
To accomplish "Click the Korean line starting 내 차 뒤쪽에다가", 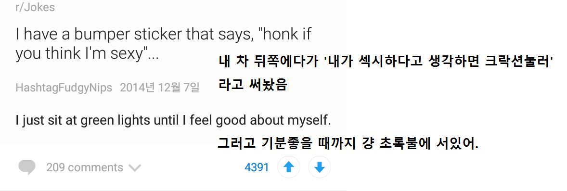I will tap(387, 62).
